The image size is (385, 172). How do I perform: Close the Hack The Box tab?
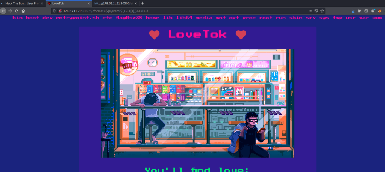[x=42, y=4]
